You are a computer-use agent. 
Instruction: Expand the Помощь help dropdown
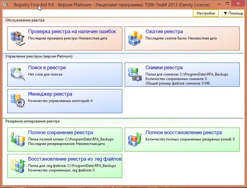(x=233, y=13)
